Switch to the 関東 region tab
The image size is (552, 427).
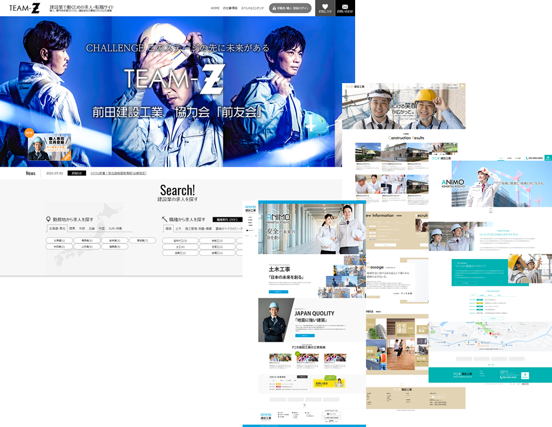[x=72, y=229]
